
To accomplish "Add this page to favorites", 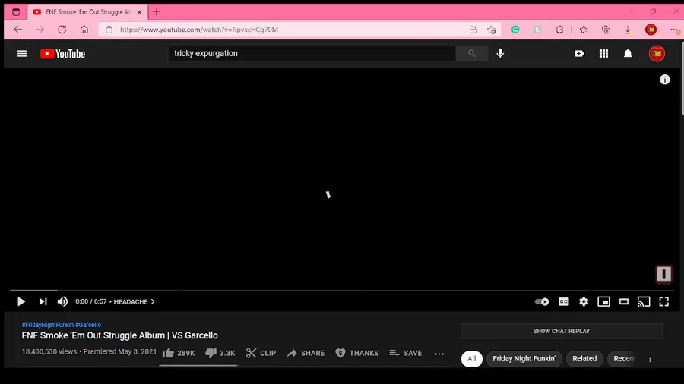I will tap(492, 30).
